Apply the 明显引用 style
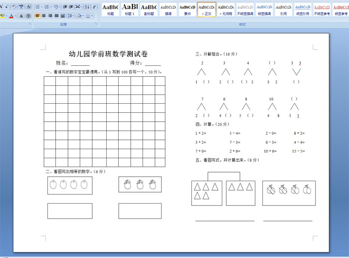The width and height of the screenshot is (349, 258). coord(303,9)
